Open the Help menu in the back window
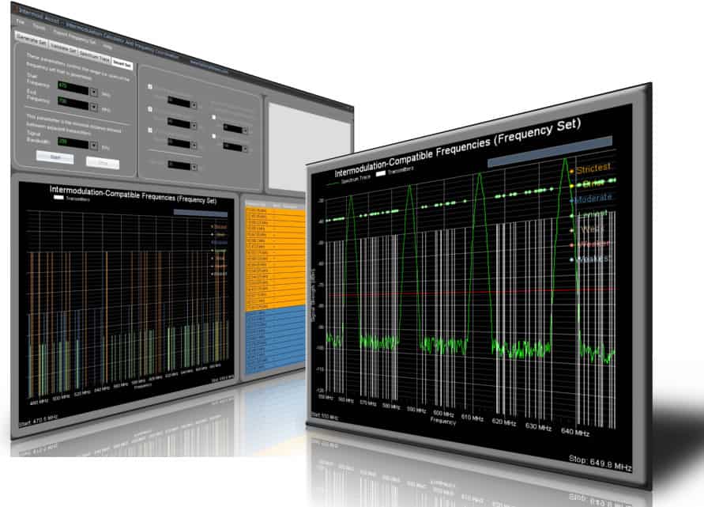This screenshot has width=704, height=507. pos(107,47)
